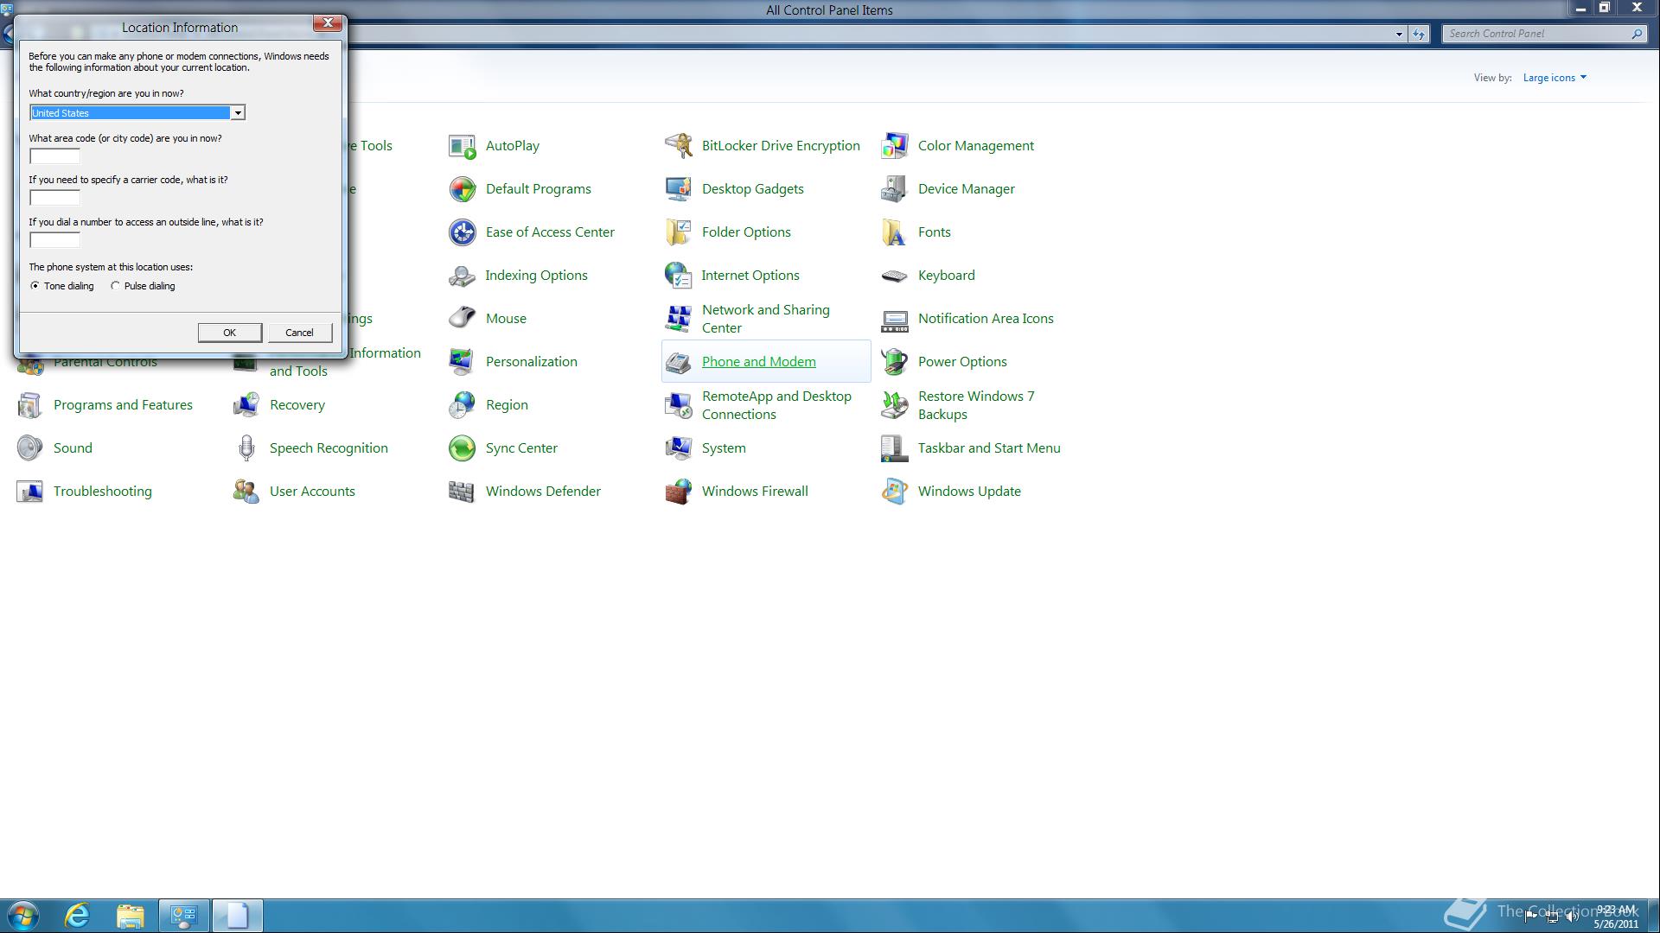Open Ease of Access Center icon
Viewport: 1660px width, 933px height.
click(x=463, y=232)
